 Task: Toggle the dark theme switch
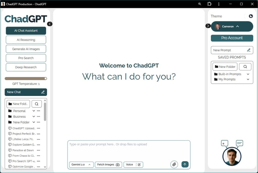249,16
